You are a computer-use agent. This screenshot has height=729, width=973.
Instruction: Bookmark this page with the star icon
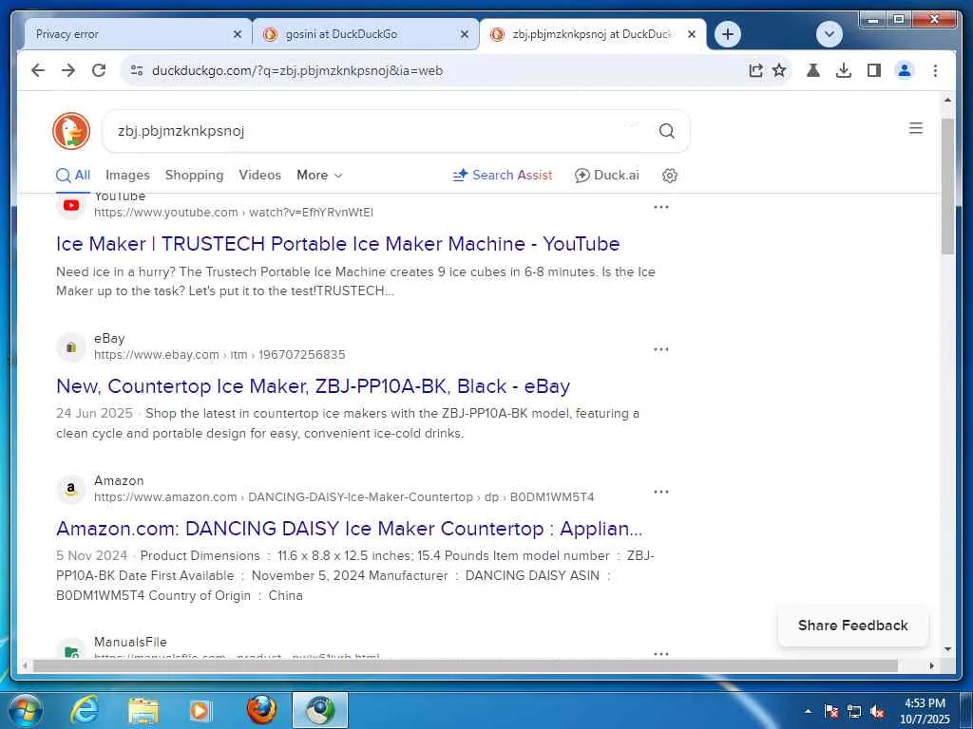(x=779, y=70)
